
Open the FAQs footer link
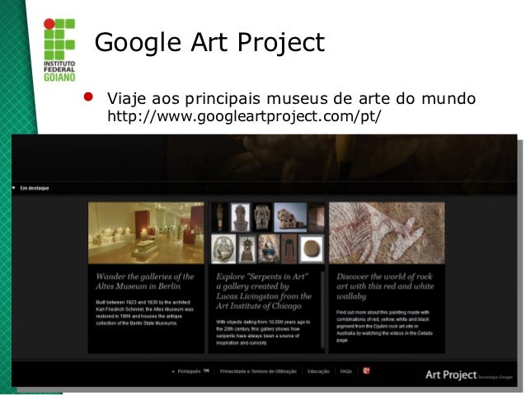(346, 371)
